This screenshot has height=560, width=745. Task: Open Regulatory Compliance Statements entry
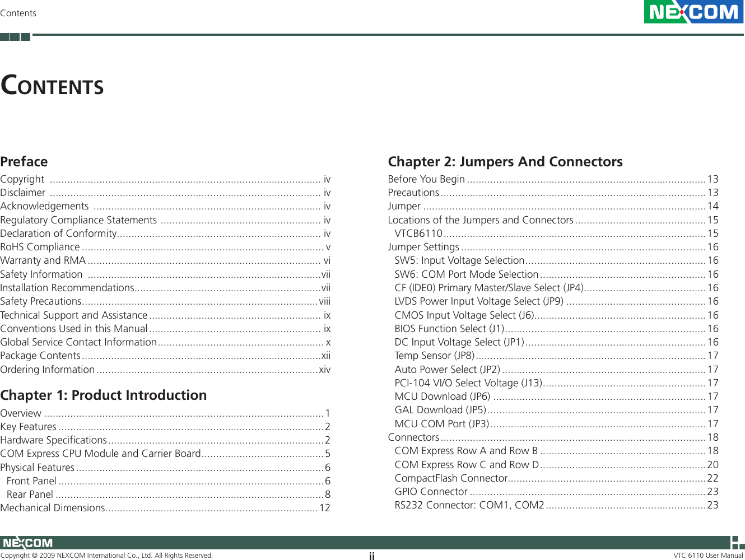coord(165,220)
